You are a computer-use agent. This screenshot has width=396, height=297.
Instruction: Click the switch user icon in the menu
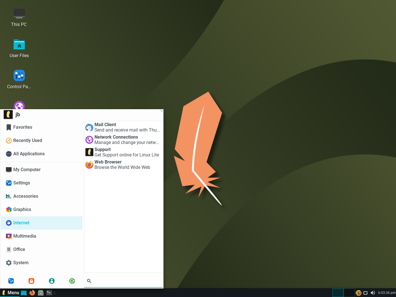[52, 281]
